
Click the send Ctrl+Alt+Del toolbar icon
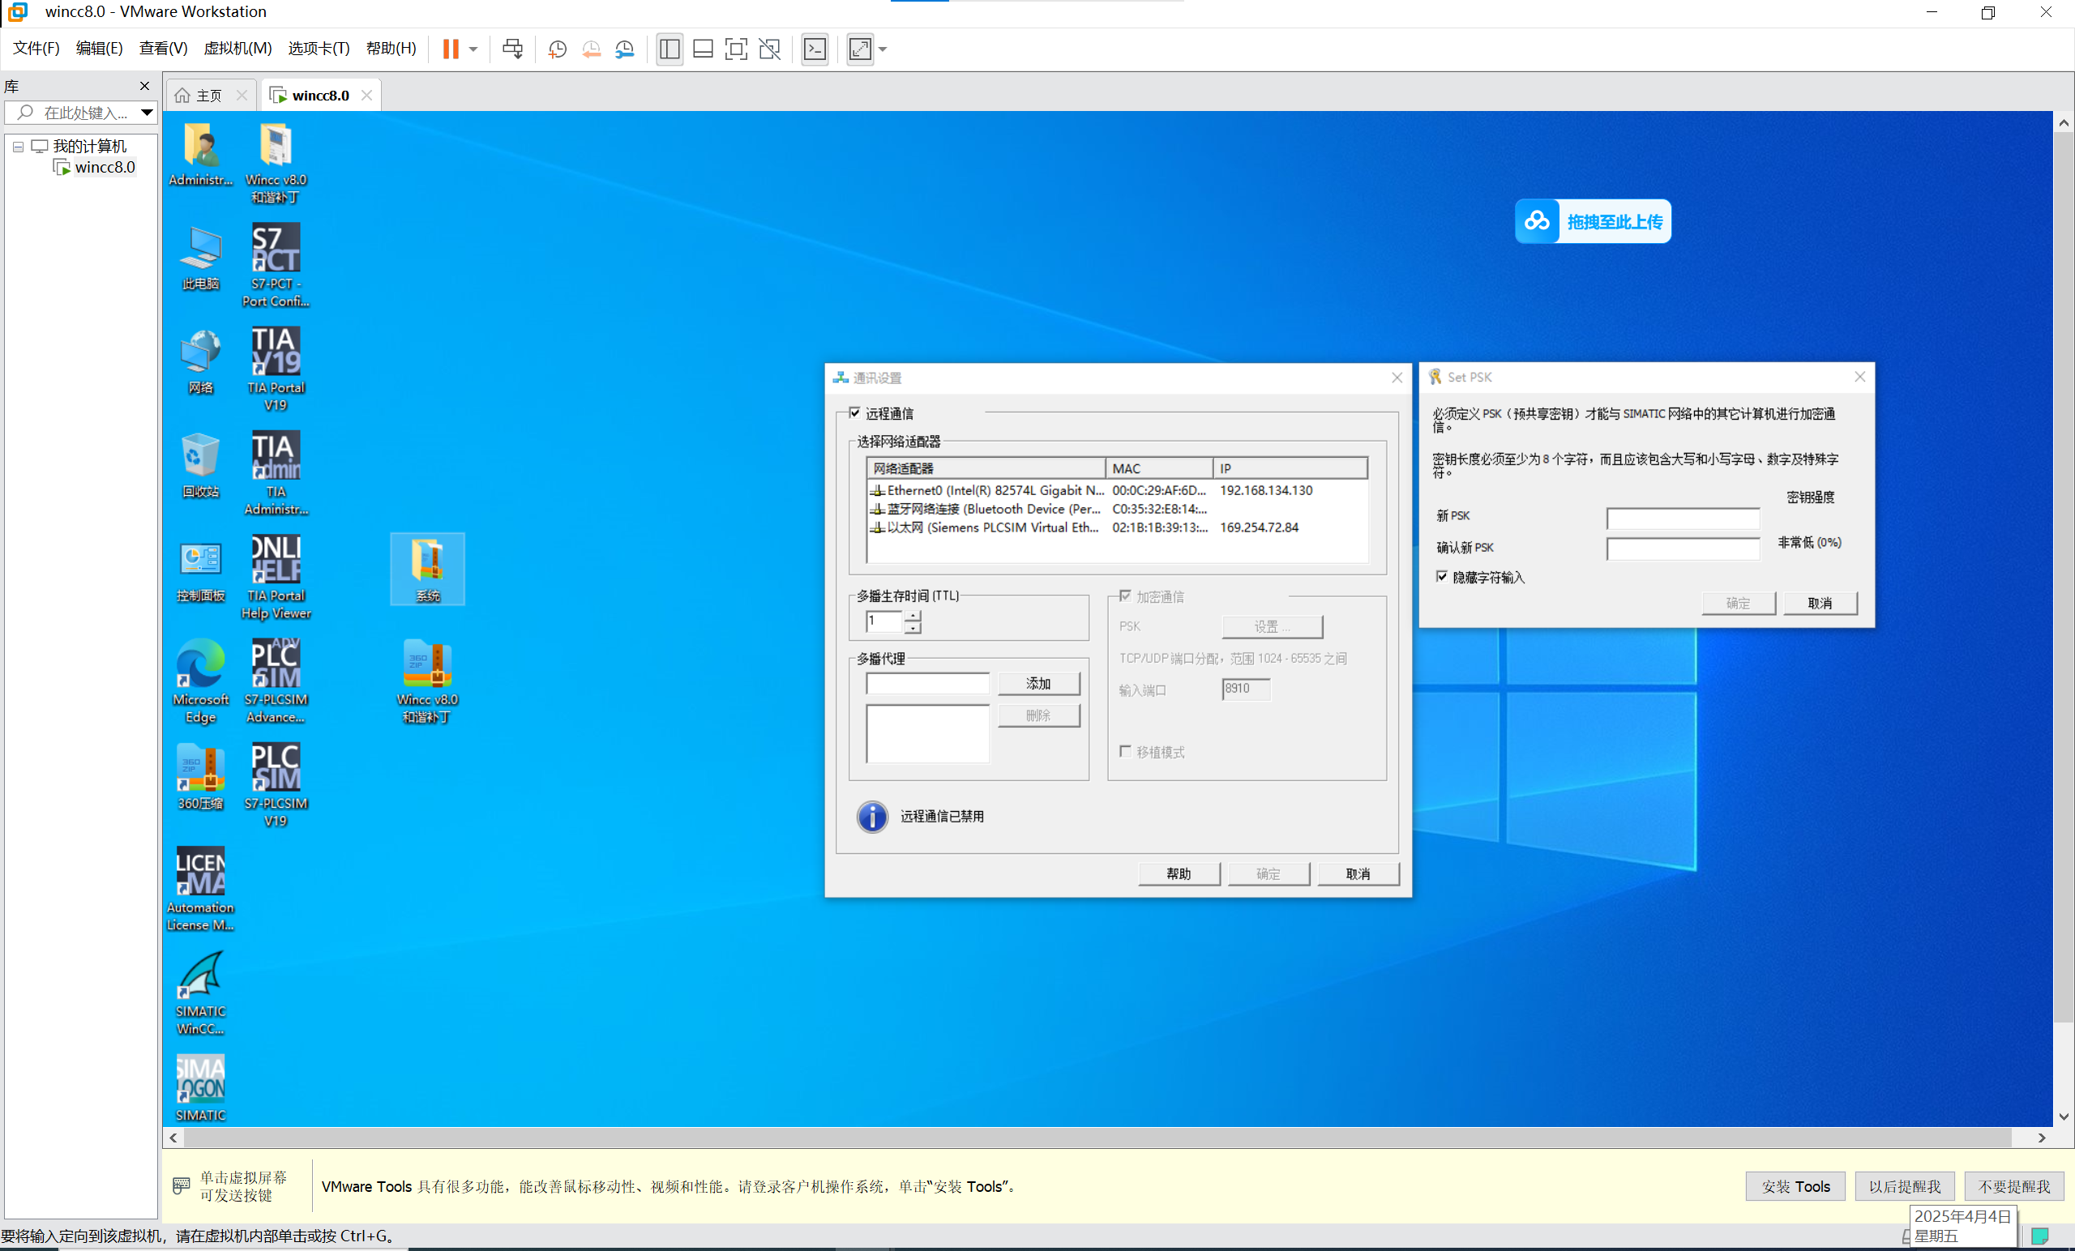[512, 49]
